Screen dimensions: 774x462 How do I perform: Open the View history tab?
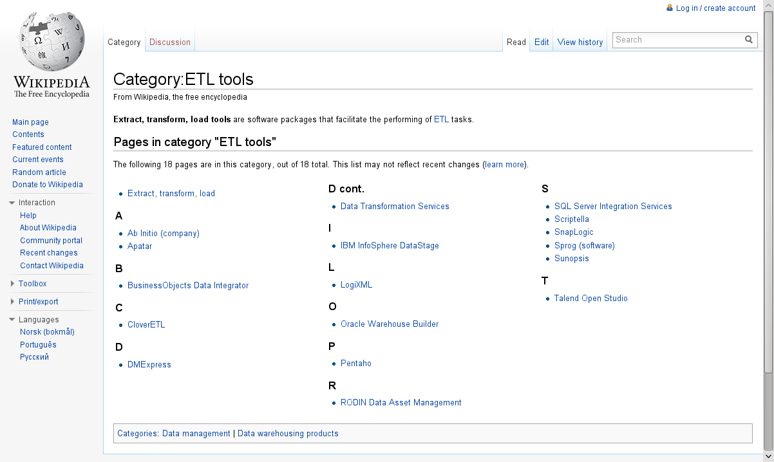click(x=580, y=42)
